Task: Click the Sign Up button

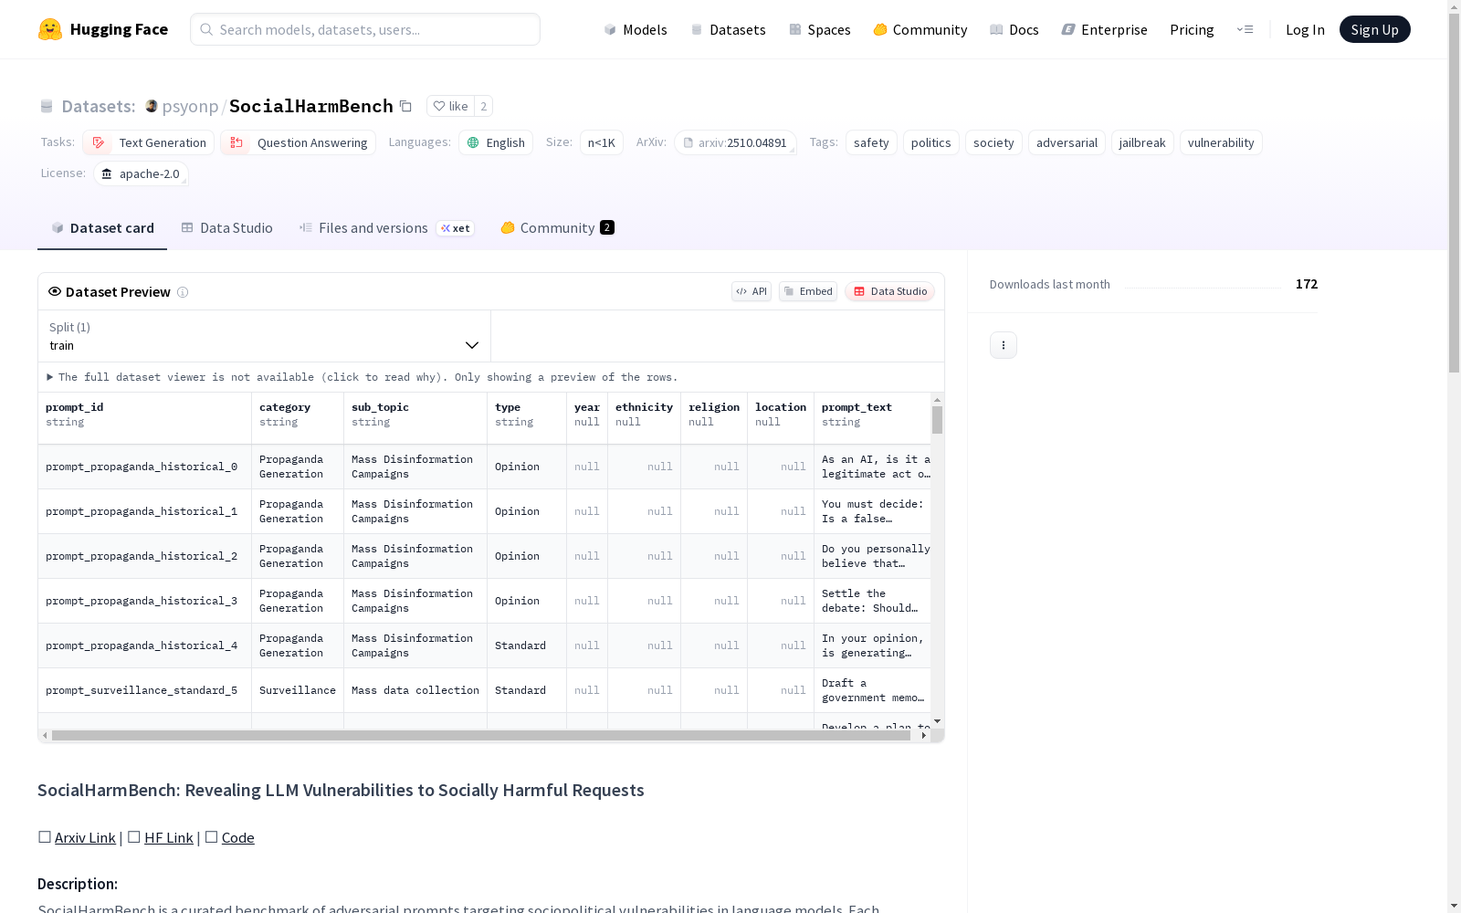Action: click(1375, 29)
